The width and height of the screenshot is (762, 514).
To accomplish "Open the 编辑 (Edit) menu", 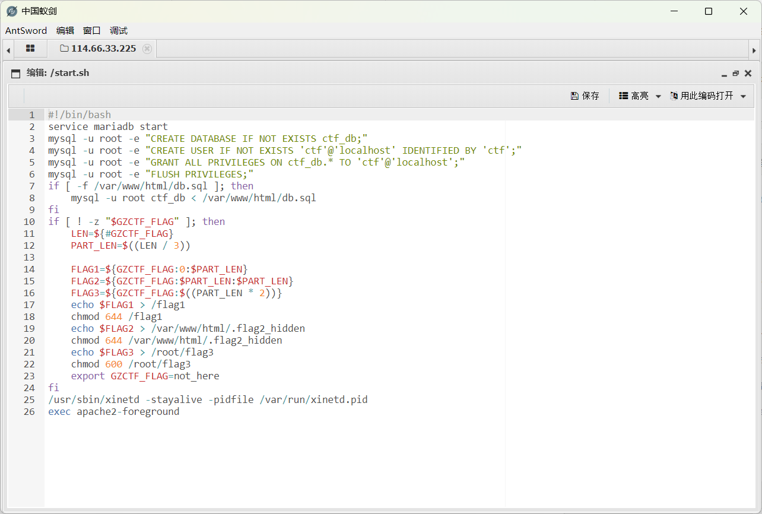I will coord(65,31).
